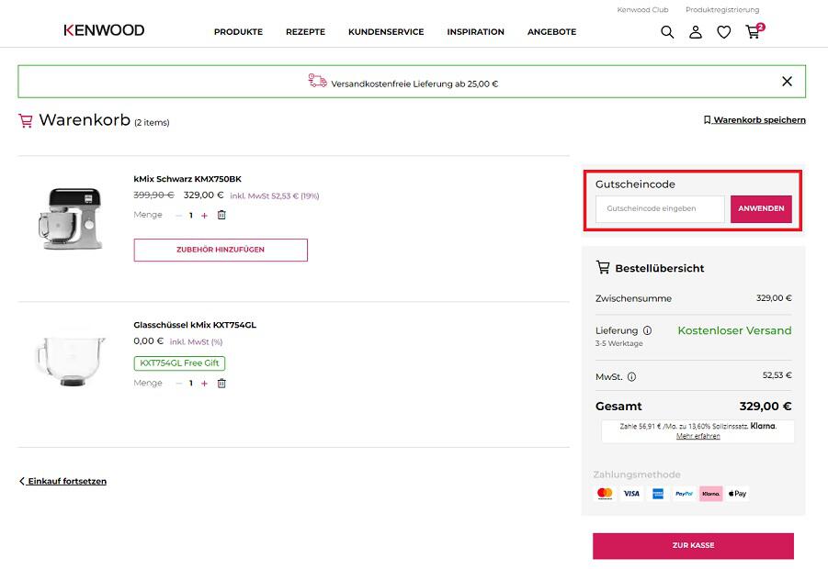Image resolution: width=828 pixels, height=569 pixels.
Task: Click the Kenwood logo
Action: (104, 30)
